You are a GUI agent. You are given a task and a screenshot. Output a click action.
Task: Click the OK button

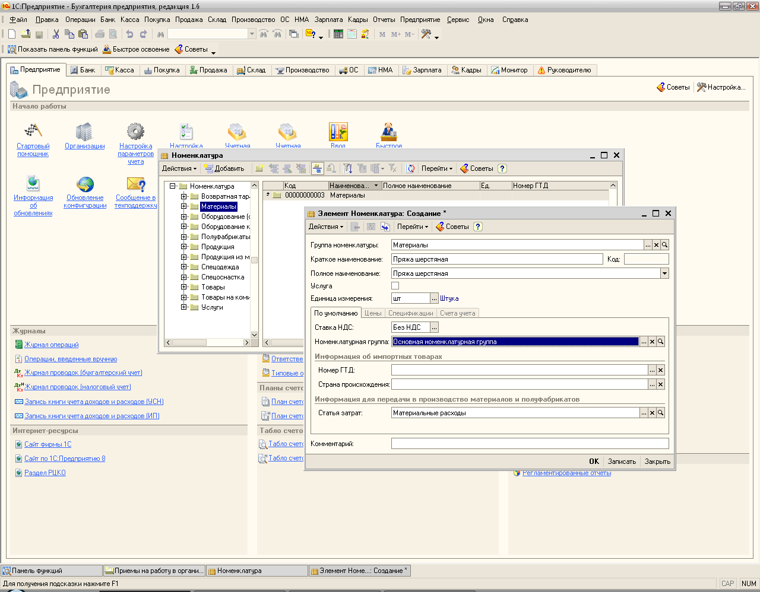click(594, 461)
